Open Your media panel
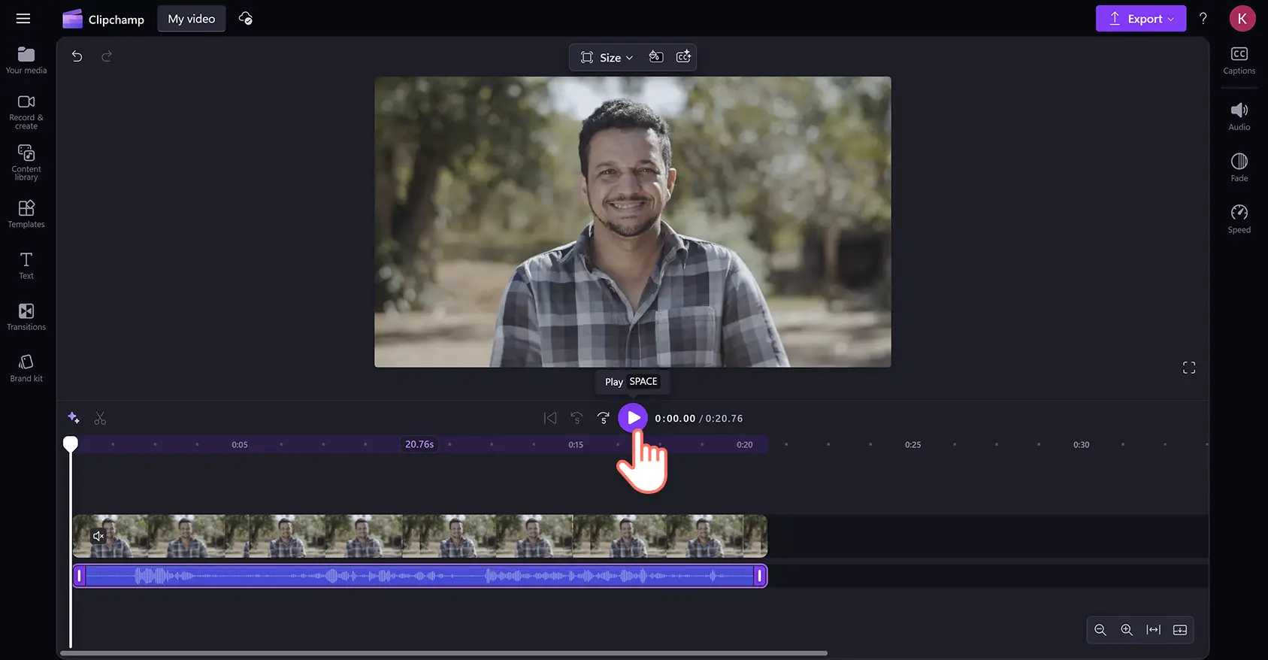This screenshot has width=1268, height=660. tap(26, 60)
